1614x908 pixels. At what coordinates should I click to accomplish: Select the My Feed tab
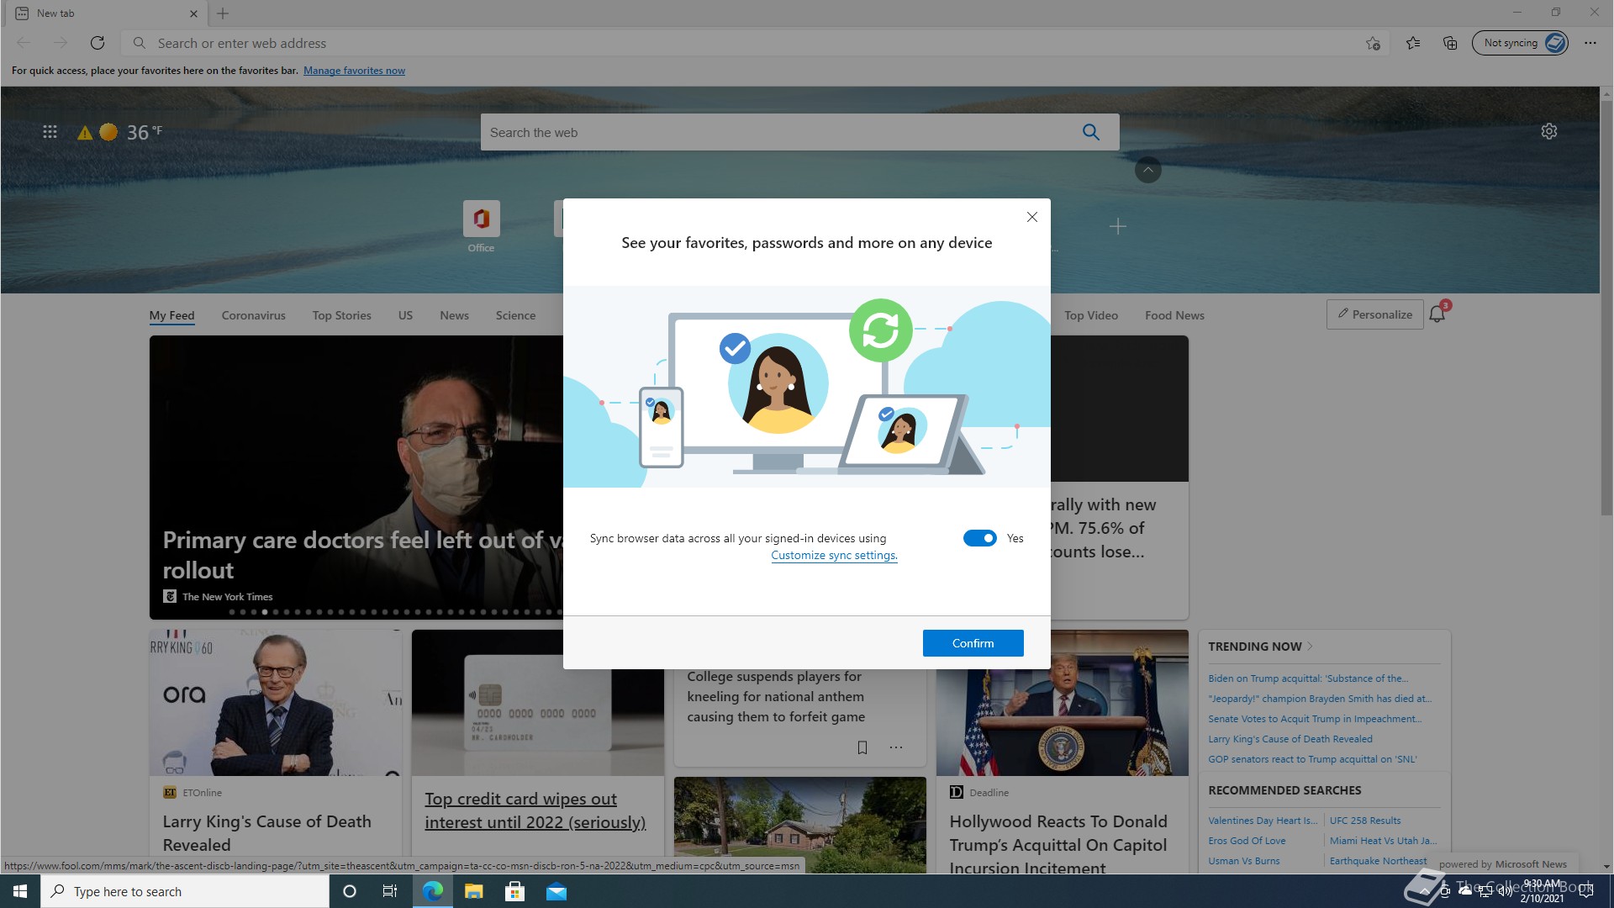pyautogui.click(x=171, y=315)
